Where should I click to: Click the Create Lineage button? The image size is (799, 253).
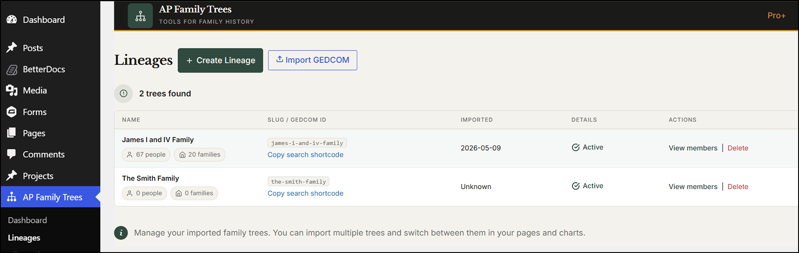pyautogui.click(x=221, y=60)
